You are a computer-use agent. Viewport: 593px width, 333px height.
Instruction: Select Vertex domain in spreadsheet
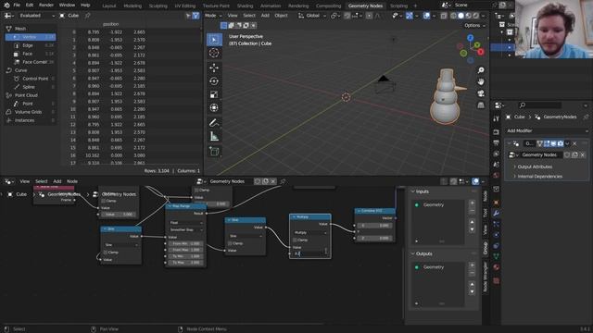[31, 37]
